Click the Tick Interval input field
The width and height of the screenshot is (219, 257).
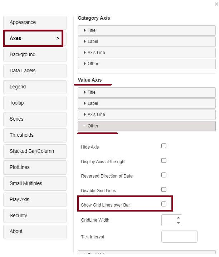pyautogui.click(x=179, y=237)
